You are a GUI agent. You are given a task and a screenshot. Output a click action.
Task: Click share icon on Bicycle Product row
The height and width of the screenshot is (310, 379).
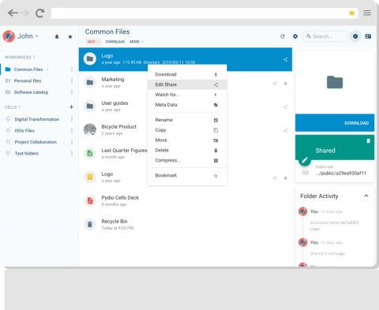[285, 131]
